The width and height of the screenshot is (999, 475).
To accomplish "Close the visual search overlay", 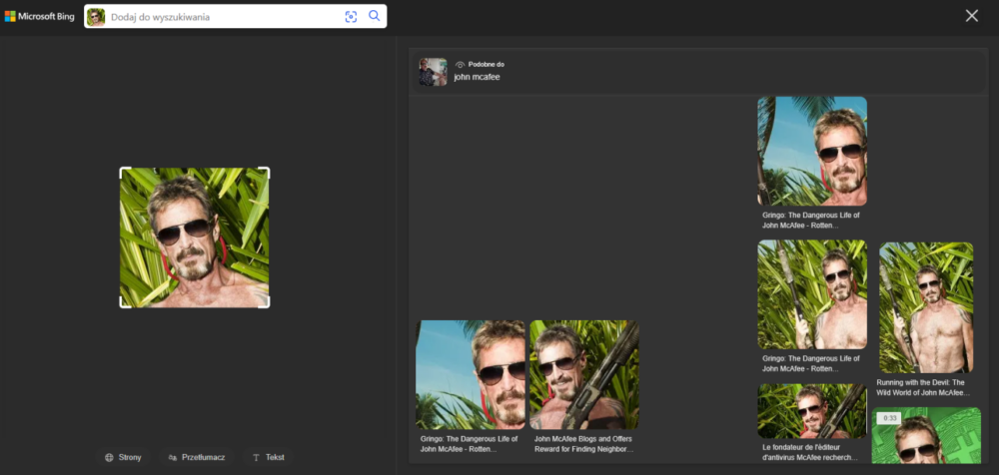I will coord(972,15).
